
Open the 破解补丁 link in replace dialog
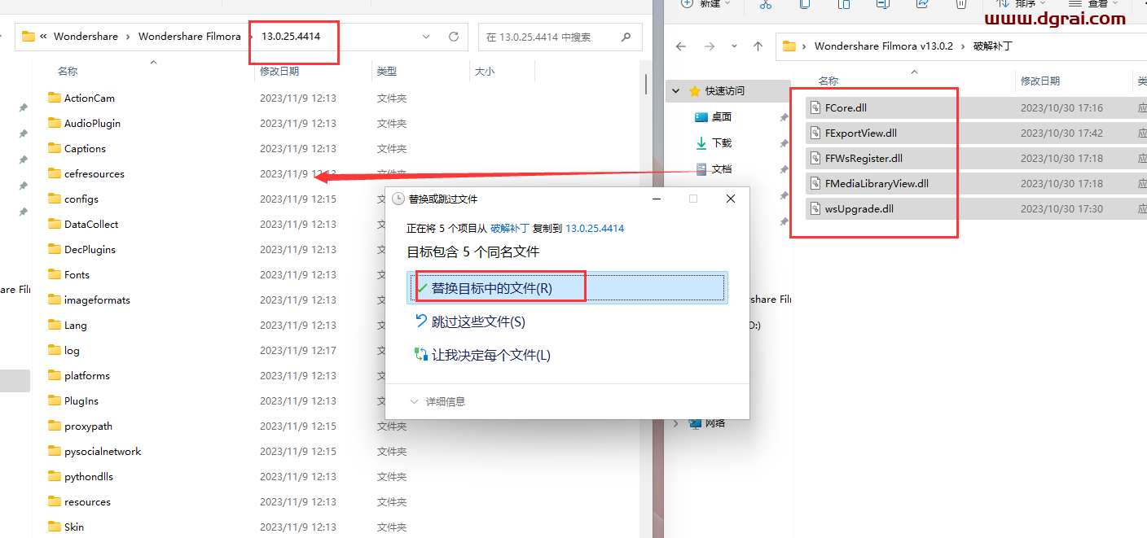tap(510, 229)
